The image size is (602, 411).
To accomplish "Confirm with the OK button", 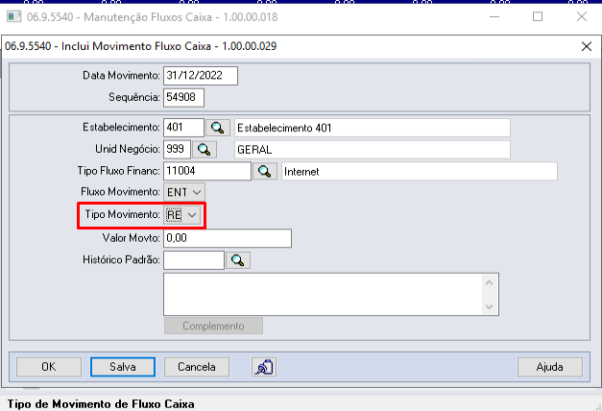I will tap(49, 367).
